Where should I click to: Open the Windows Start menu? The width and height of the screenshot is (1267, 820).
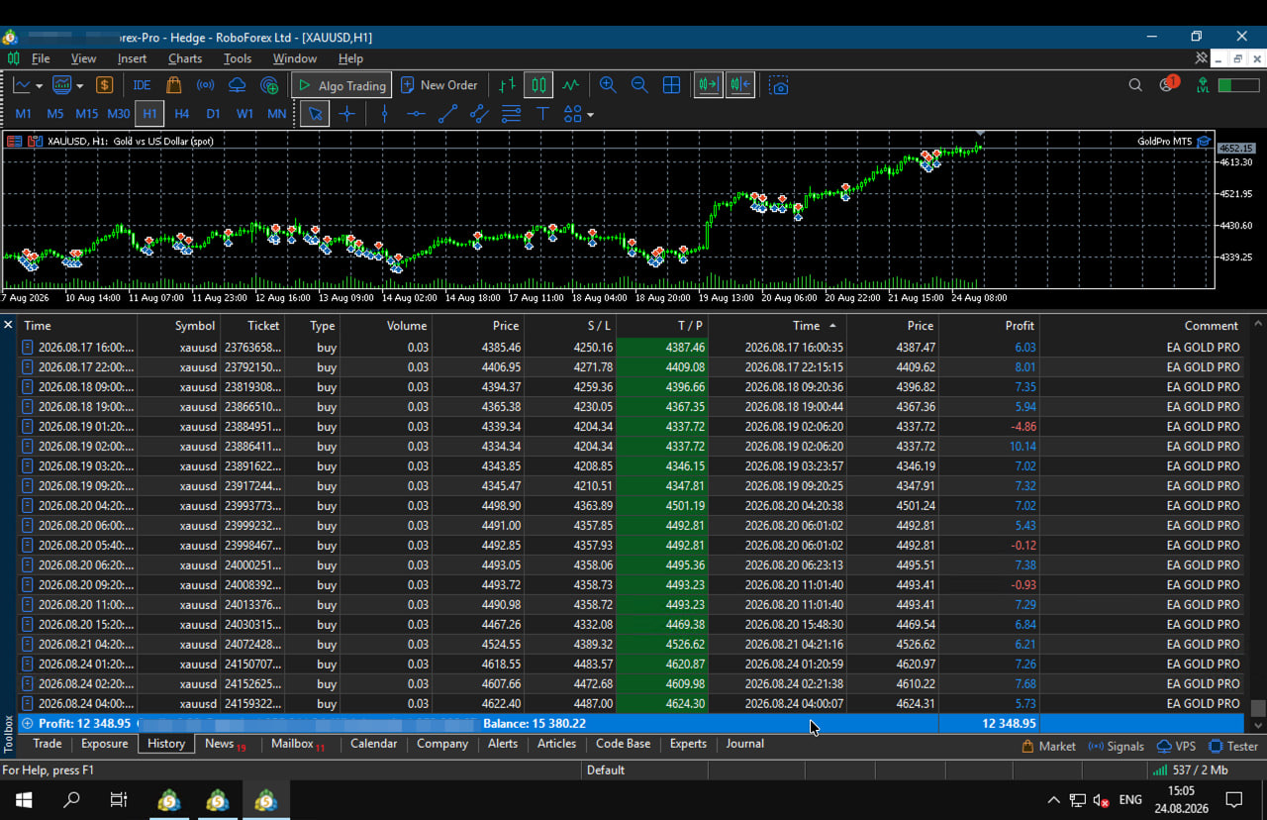click(x=24, y=800)
